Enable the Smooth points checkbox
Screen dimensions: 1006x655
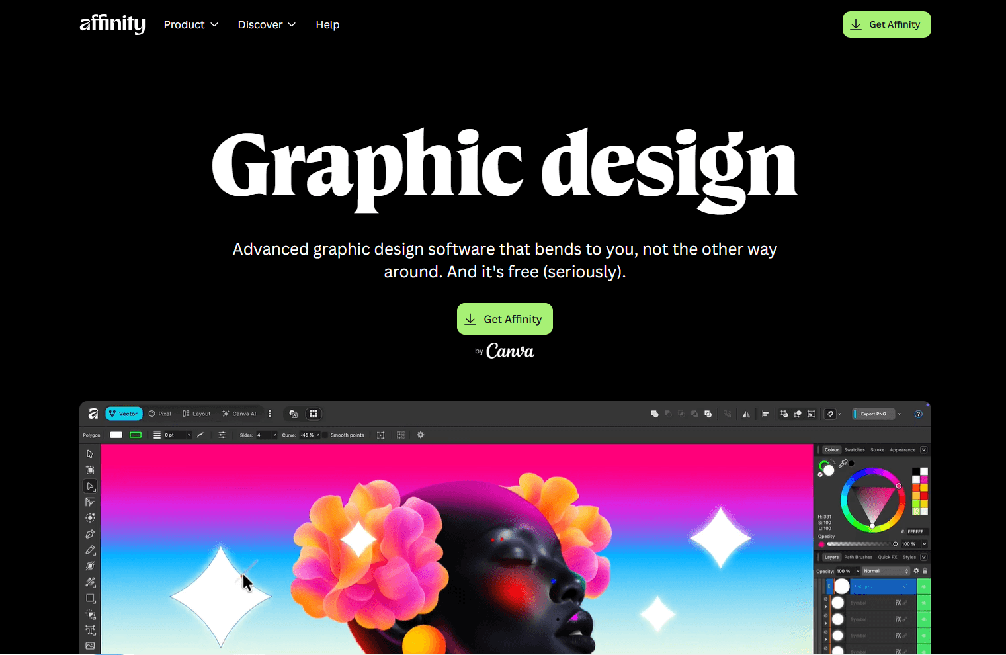325,435
